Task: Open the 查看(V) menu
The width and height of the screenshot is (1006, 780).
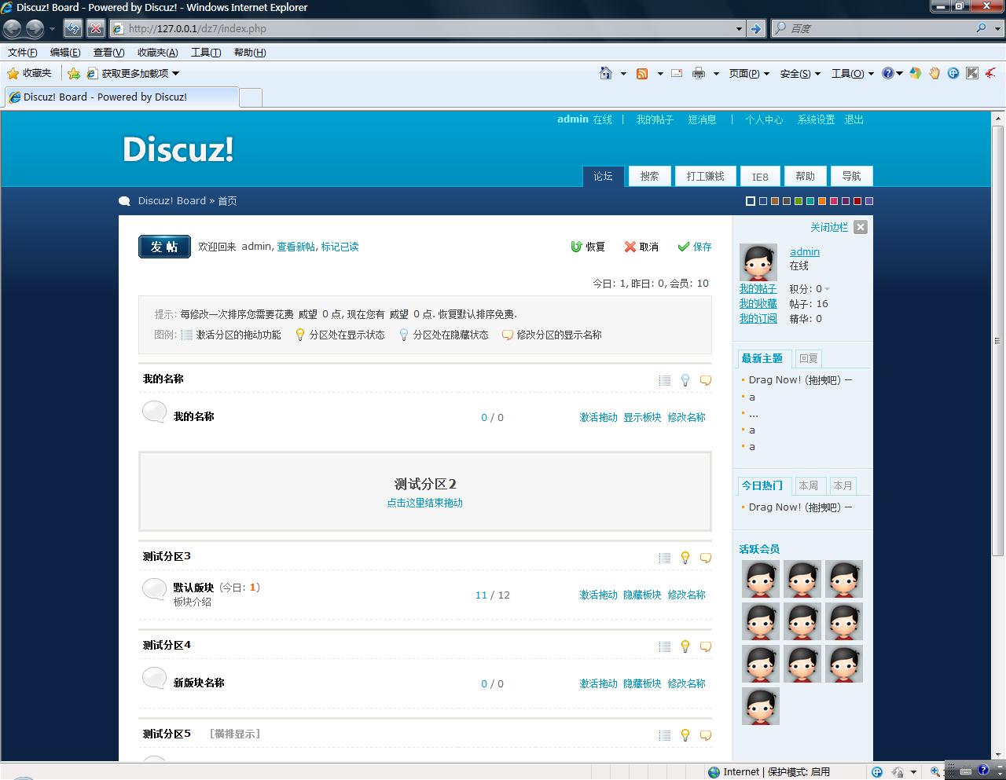Action: click(108, 53)
